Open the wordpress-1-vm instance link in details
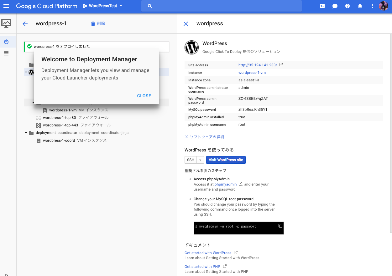The image size is (392, 276). pyautogui.click(x=252, y=73)
